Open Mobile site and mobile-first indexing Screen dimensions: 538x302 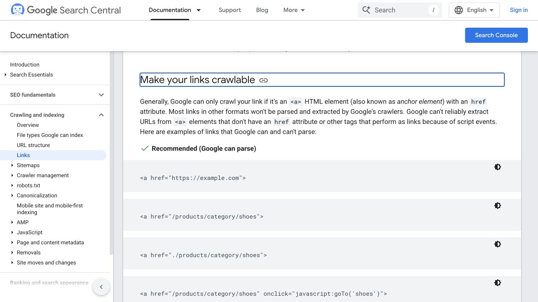point(50,209)
